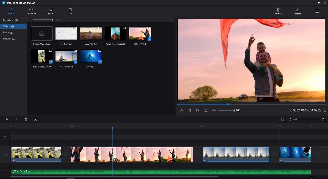Split the clip using the scissors icon
The height and width of the screenshot is (179, 328).
(x=35, y=119)
